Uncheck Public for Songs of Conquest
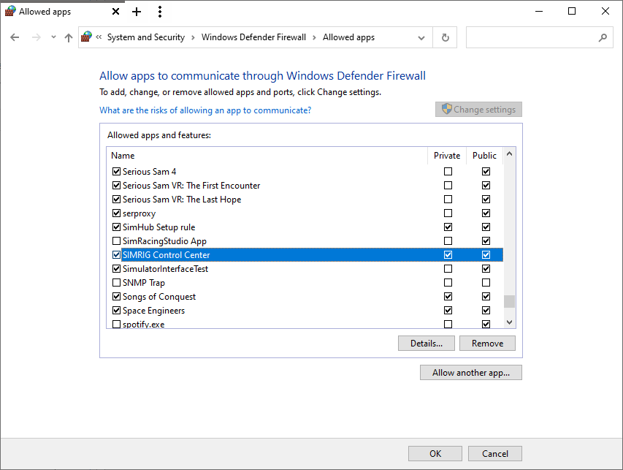The height and width of the screenshot is (470, 623). pos(486,297)
